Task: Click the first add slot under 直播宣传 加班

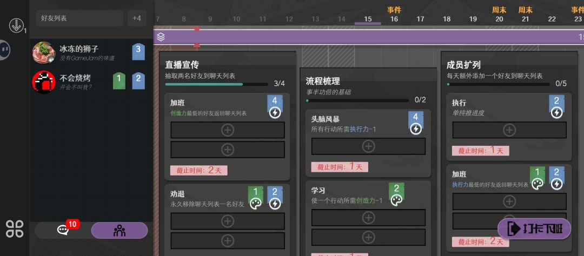Action: pyautogui.click(x=228, y=130)
